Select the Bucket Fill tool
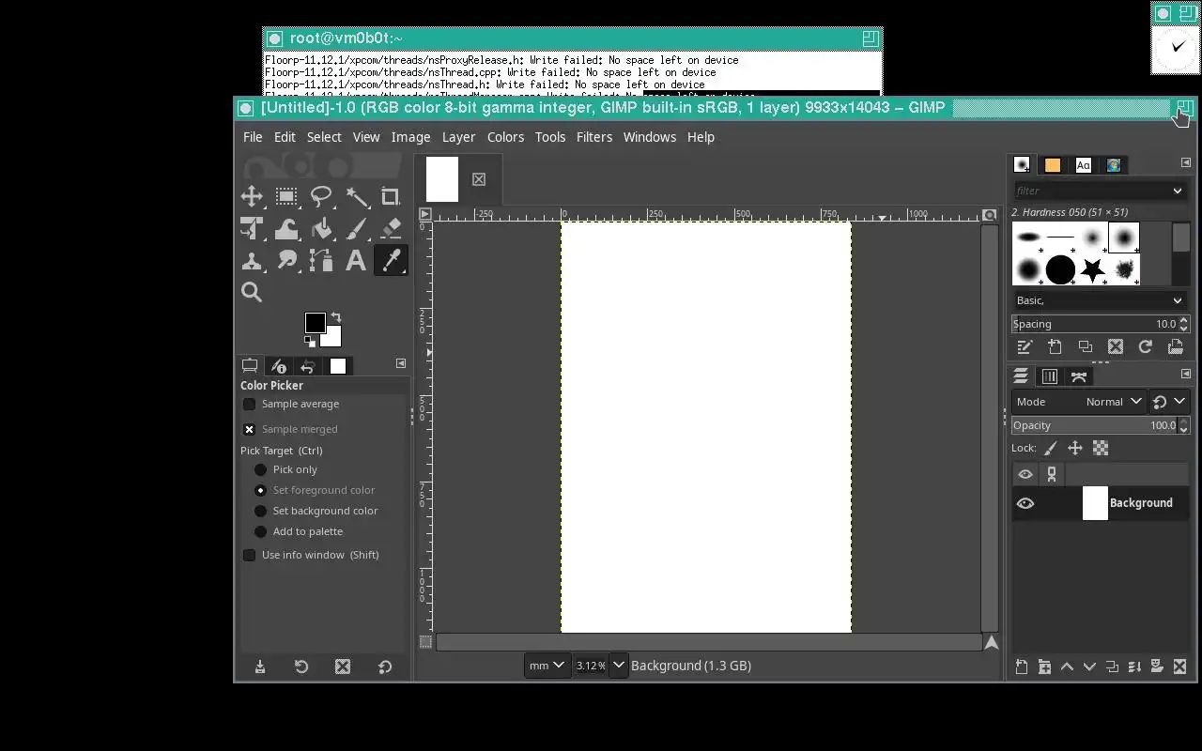 point(321,228)
